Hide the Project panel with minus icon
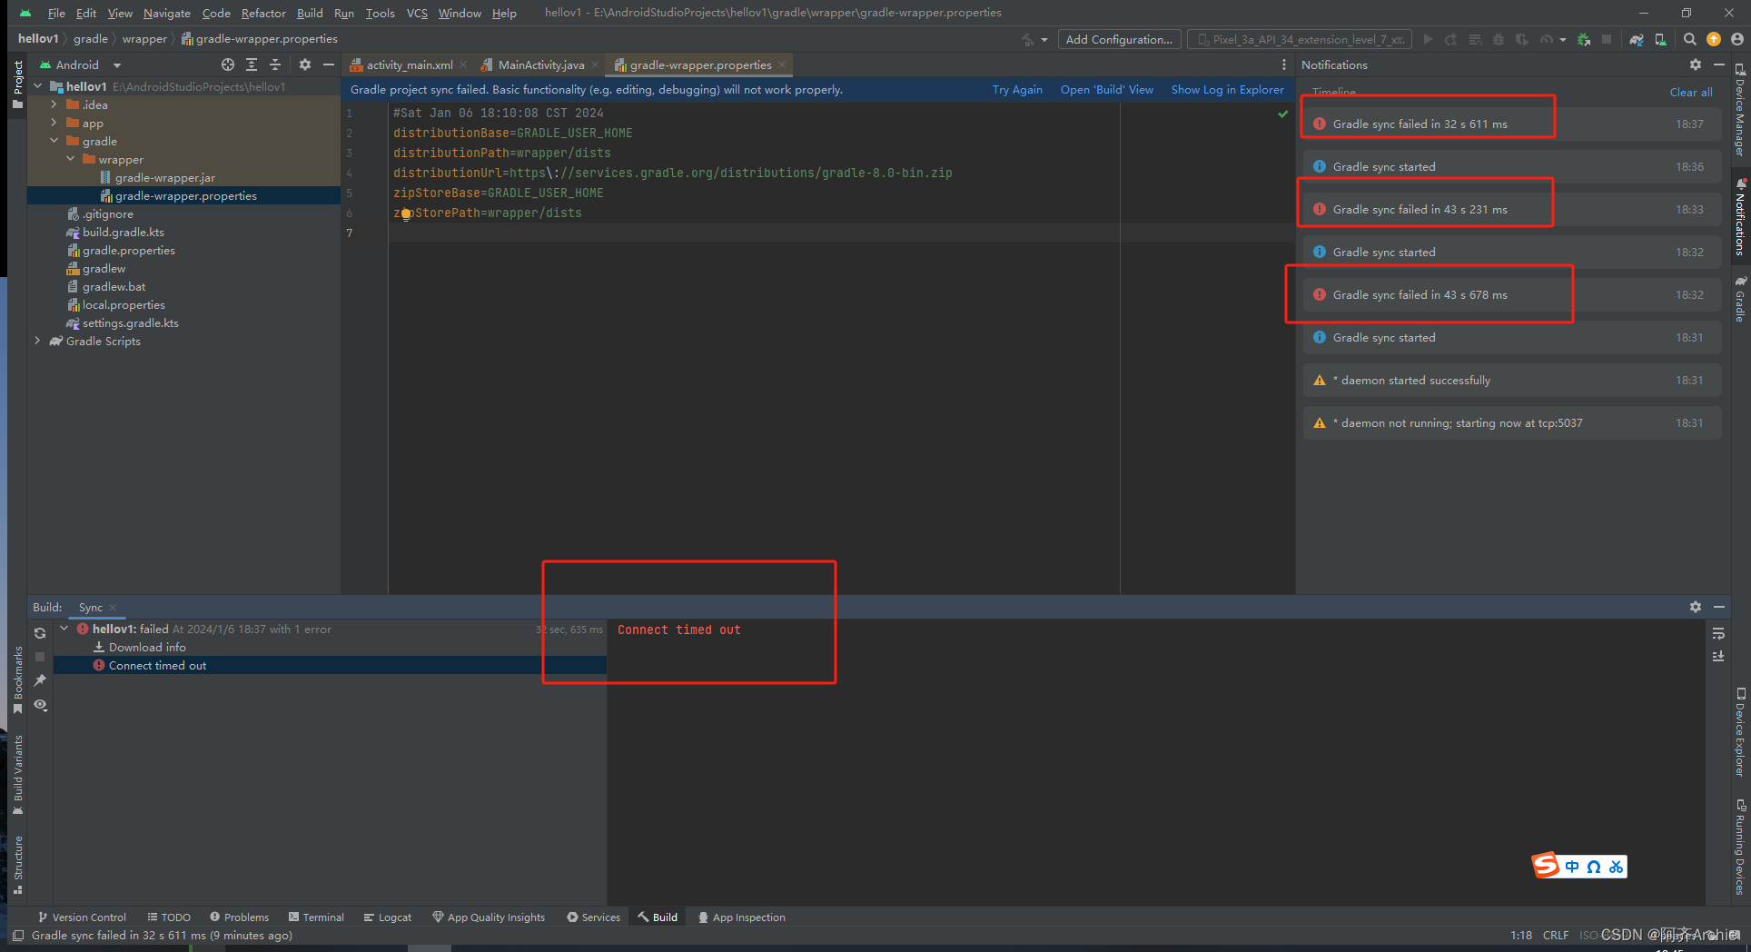Viewport: 1751px width, 952px height. click(x=329, y=64)
